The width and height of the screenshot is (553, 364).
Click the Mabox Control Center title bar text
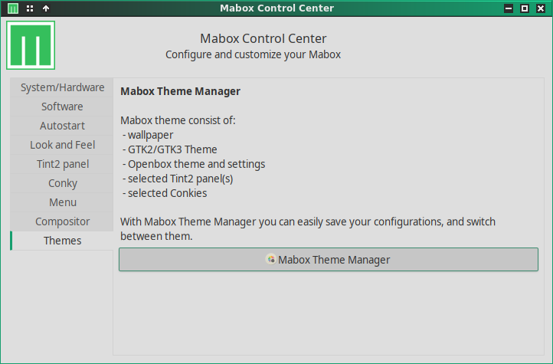[276, 8]
